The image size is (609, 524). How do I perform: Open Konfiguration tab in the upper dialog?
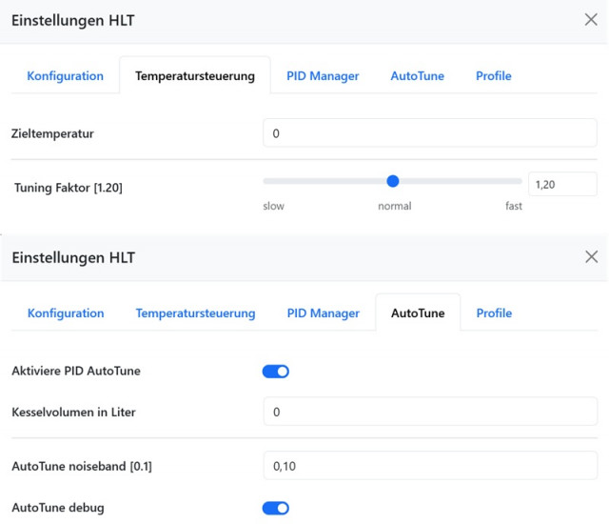tap(65, 76)
